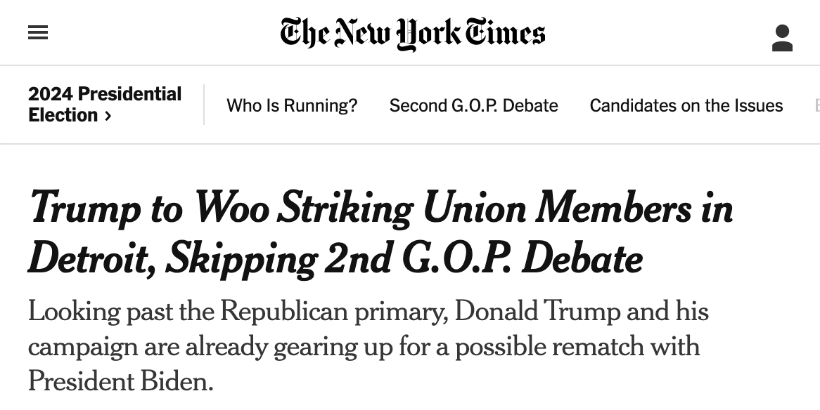Open the user account profile icon
820x410 pixels.
click(x=782, y=38)
